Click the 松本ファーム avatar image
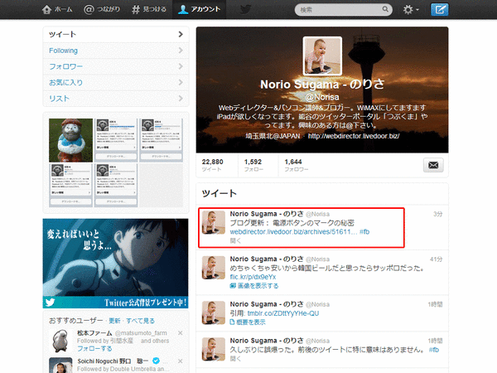The height and width of the screenshot is (373, 497). (x=60, y=341)
